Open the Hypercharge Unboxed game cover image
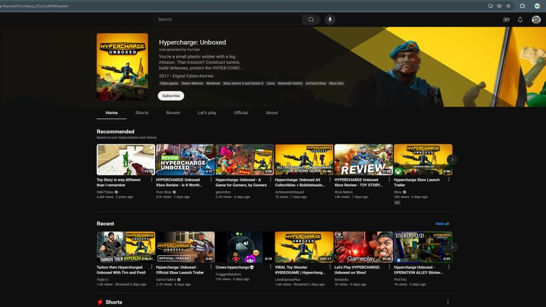The width and height of the screenshot is (546, 307). (x=122, y=67)
